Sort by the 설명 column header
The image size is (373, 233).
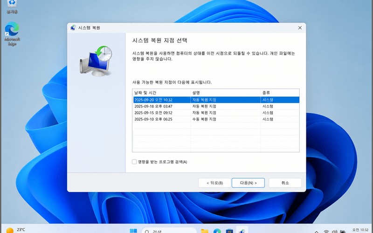[226, 93]
